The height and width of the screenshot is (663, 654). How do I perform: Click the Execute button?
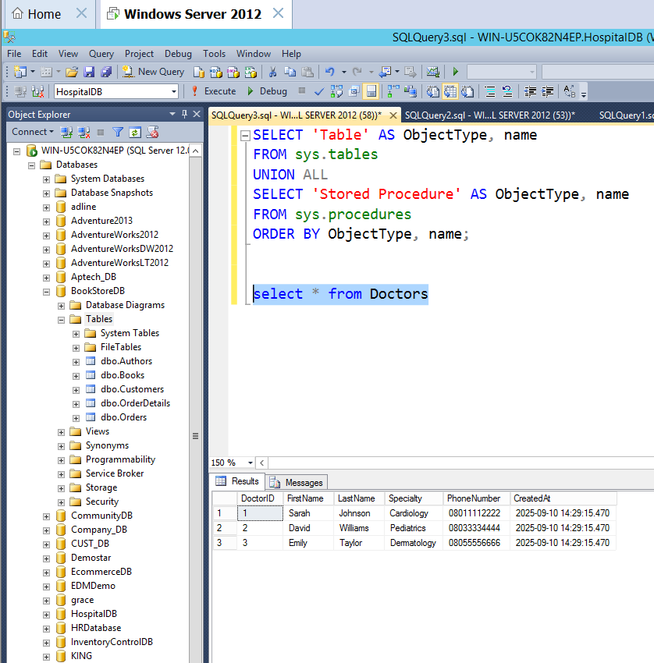tap(221, 91)
